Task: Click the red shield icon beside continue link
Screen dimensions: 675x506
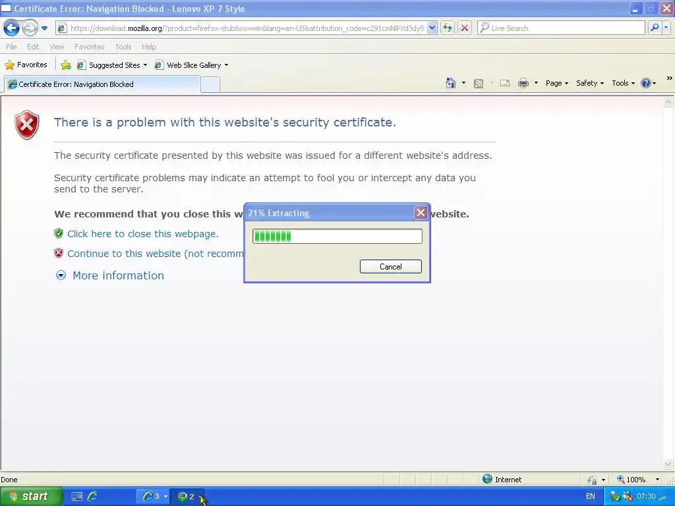Action: [59, 253]
